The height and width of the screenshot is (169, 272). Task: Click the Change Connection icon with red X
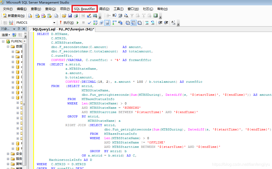tap(11, 23)
